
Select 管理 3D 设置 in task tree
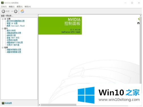tap(12, 23)
